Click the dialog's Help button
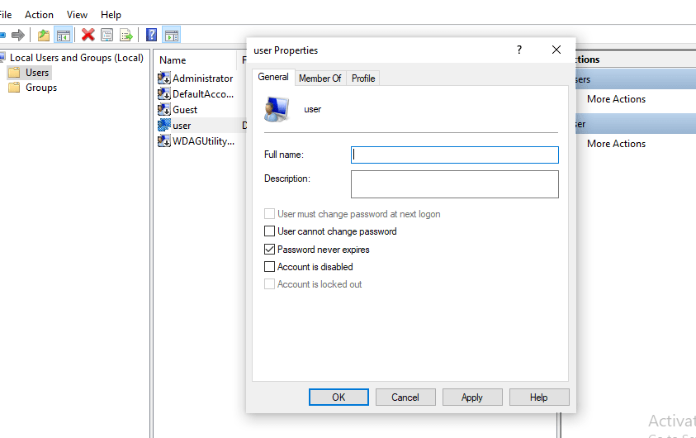 pyautogui.click(x=539, y=398)
